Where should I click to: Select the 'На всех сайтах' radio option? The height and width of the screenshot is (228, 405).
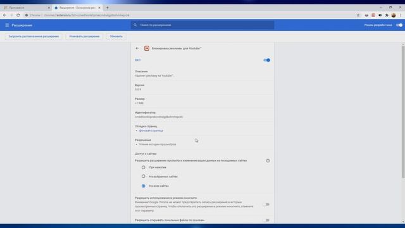tap(144, 186)
